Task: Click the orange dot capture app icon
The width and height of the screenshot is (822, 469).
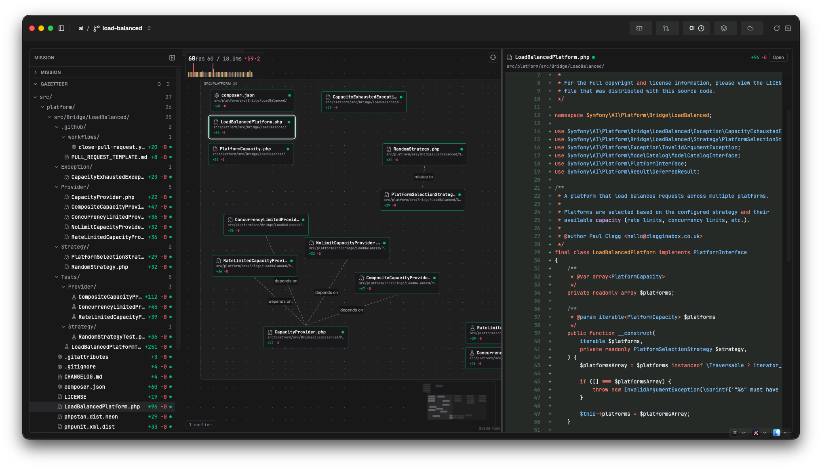Action: tap(756, 433)
